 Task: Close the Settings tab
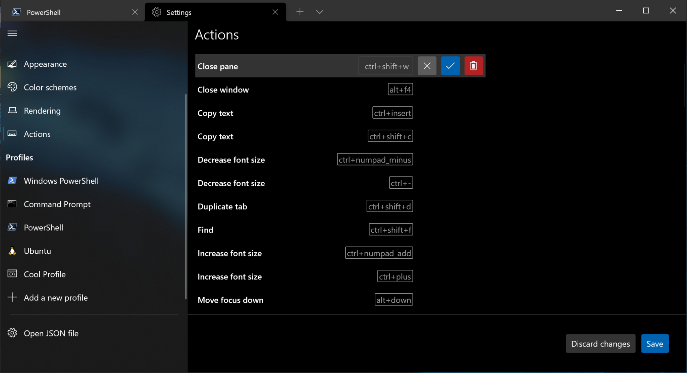coord(275,12)
